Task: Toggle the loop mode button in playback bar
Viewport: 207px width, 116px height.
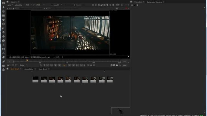Action: [x=41, y=65]
